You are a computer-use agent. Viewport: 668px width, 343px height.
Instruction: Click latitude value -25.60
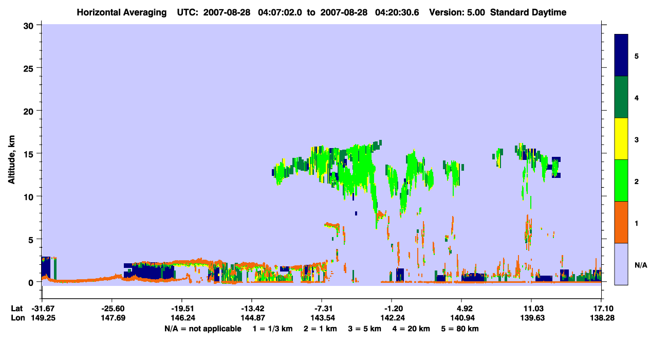pos(112,308)
